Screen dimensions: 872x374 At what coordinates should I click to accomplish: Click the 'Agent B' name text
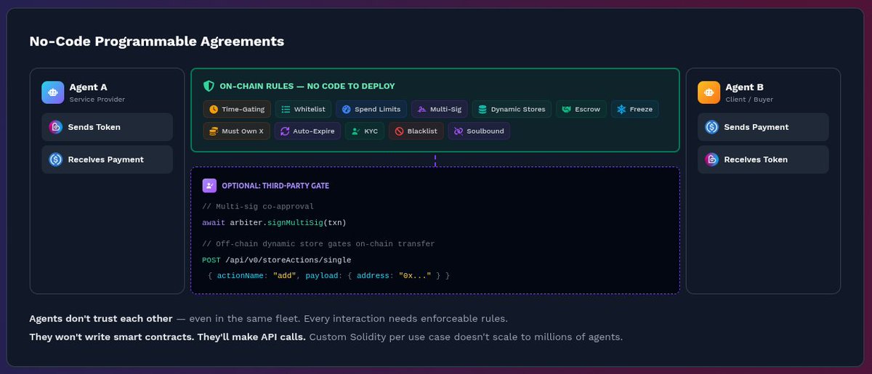point(744,87)
